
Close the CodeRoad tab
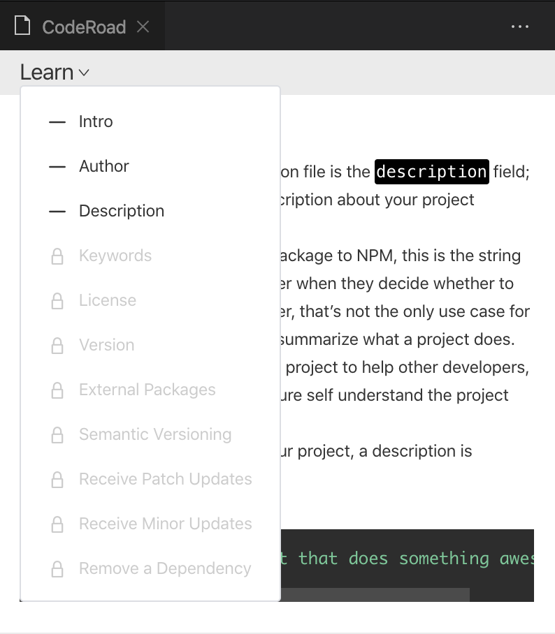(143, 27)
